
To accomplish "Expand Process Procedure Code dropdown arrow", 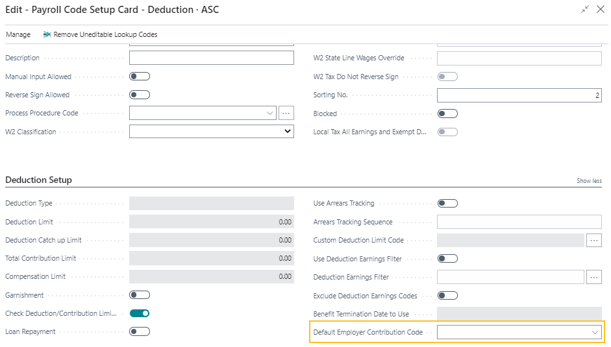I will coord(270,113).
